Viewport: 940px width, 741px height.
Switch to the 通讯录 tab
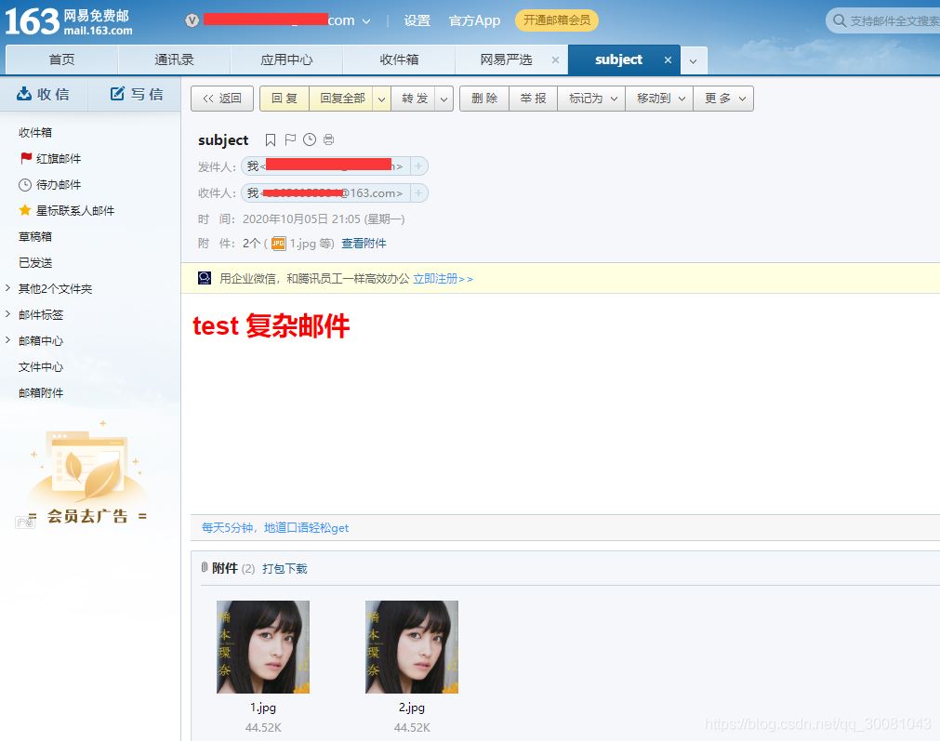coord(173,60)
